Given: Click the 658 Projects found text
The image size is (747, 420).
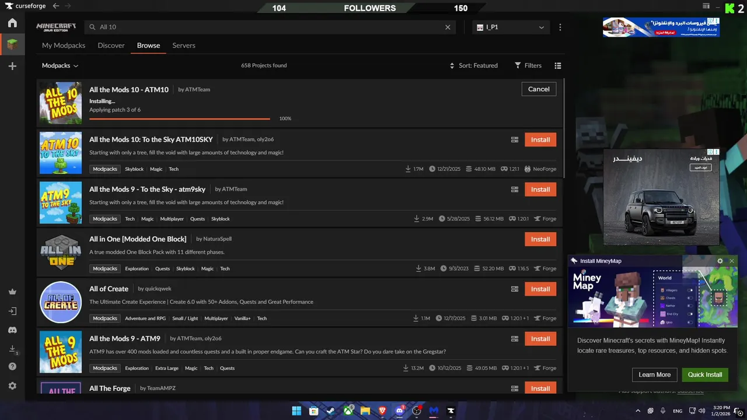Looking at the screenshot, I should click(x=264, y=66).
